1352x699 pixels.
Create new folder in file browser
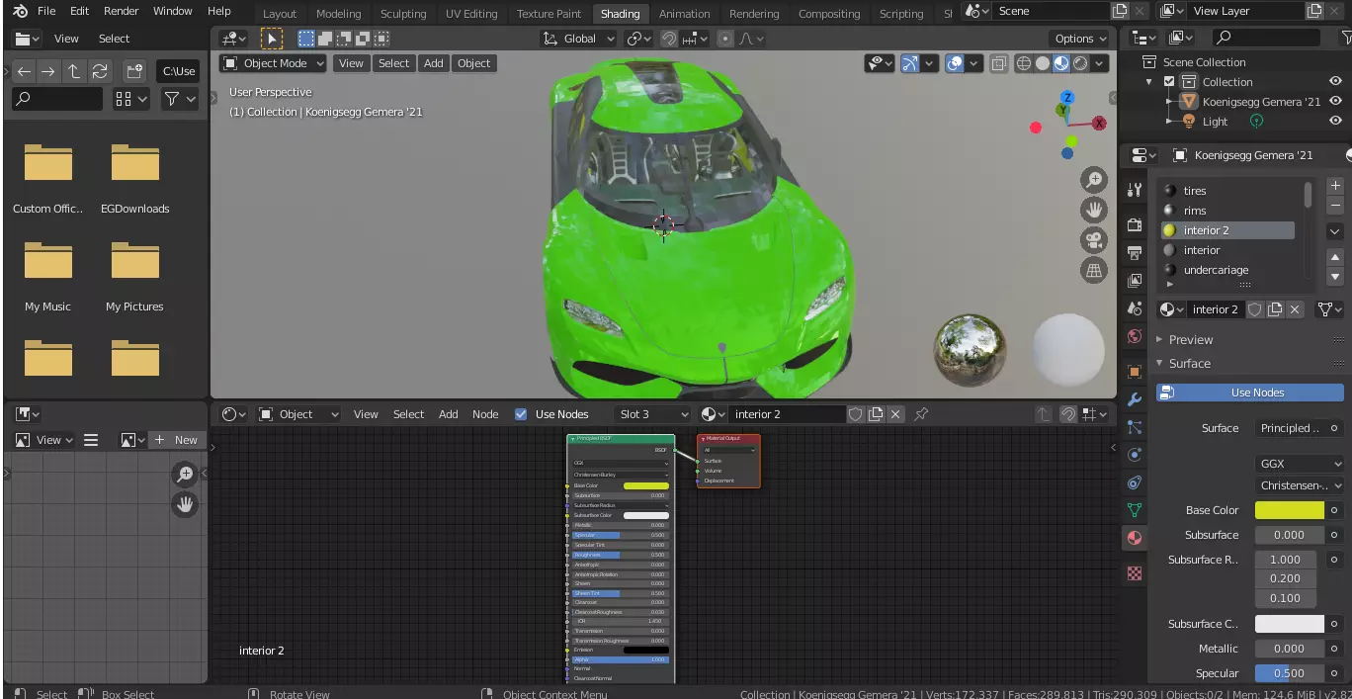(134, 71)
